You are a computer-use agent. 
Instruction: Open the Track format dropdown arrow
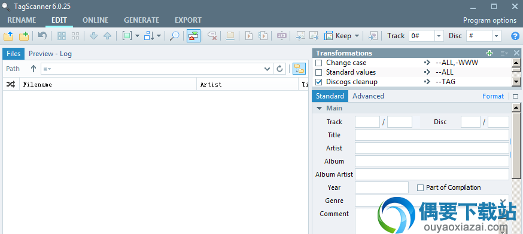click(x=439, y=36)
